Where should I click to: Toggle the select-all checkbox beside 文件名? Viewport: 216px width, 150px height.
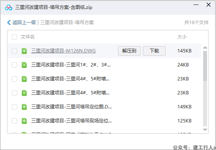pyautogui.click(x=14, y=37)
